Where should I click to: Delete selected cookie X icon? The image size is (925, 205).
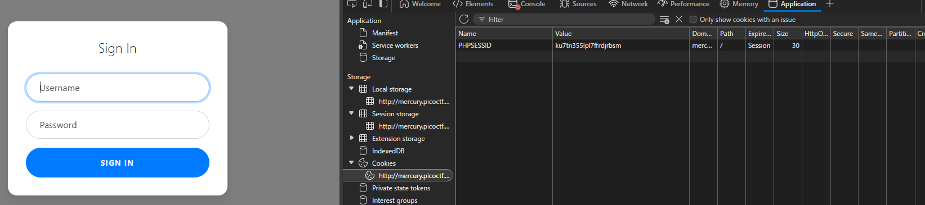(x=679, y=19)
